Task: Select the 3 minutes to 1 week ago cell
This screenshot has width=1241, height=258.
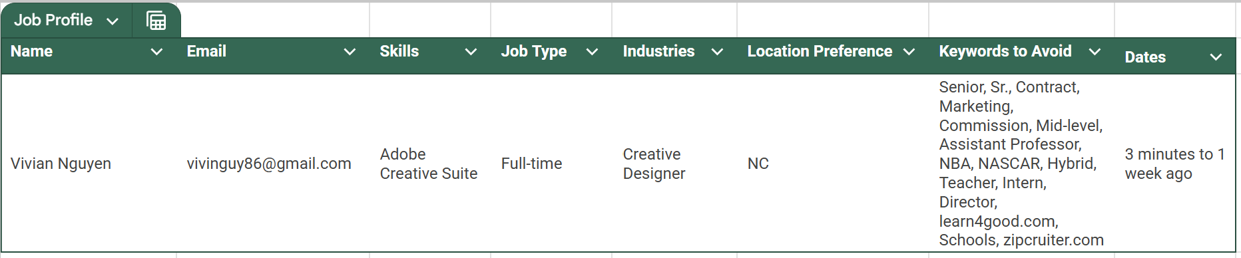Action: [1175, 164]
